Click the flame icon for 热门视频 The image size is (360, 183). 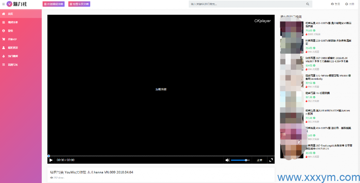4,56
